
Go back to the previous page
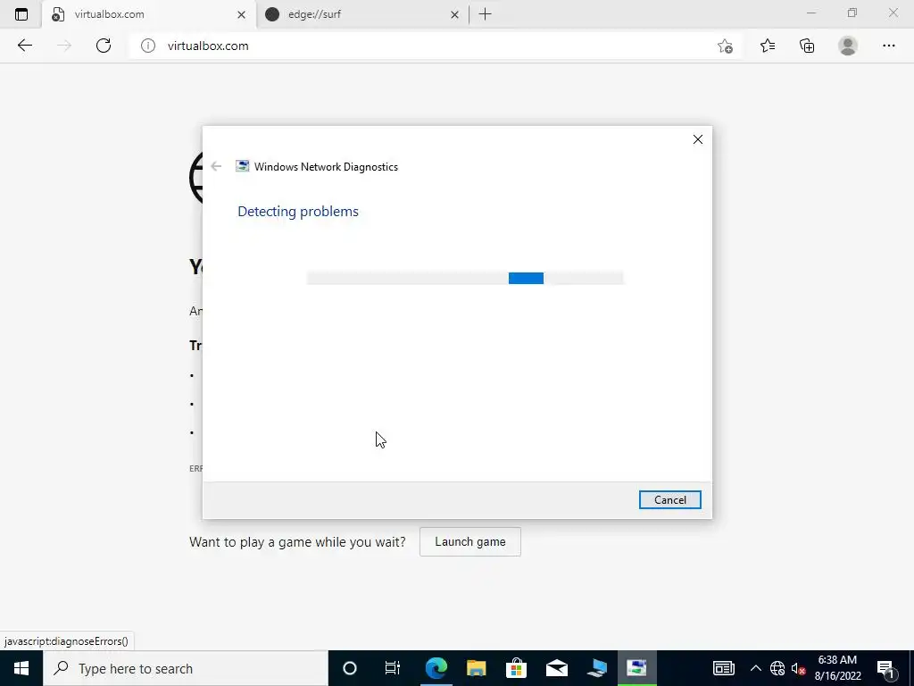tap(24, 46)
